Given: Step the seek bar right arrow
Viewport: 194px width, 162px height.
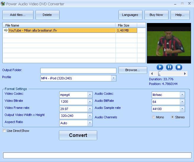Looking at the screenshot, I should coord(185,73).
